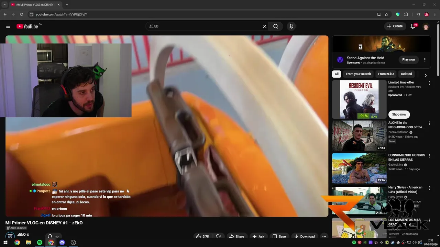Open options for Resident Evil ad
The image size is (440, 247).
click(429, 83)
